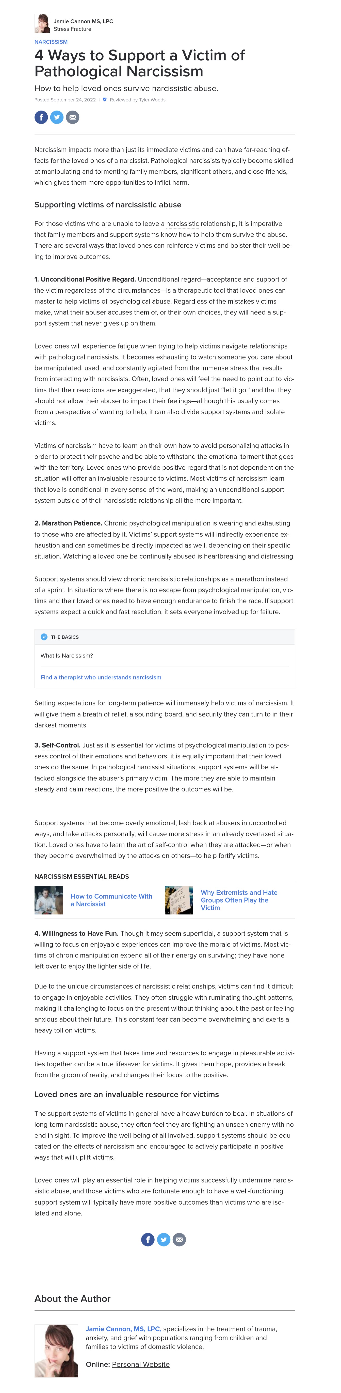Open 'What Is Narcissism?' basics link
The height and width of the screenshot is (1393, 341).
[67, 655]
